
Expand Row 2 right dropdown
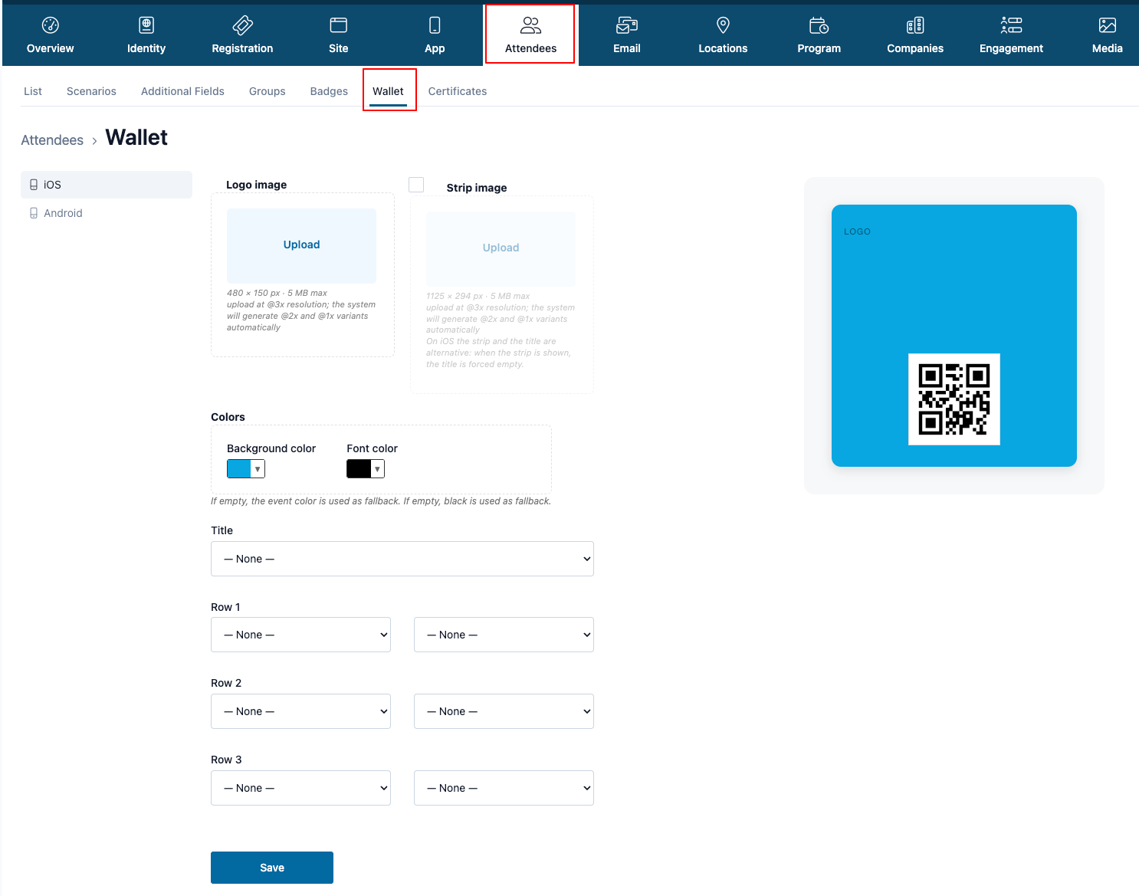coord(504,711)
